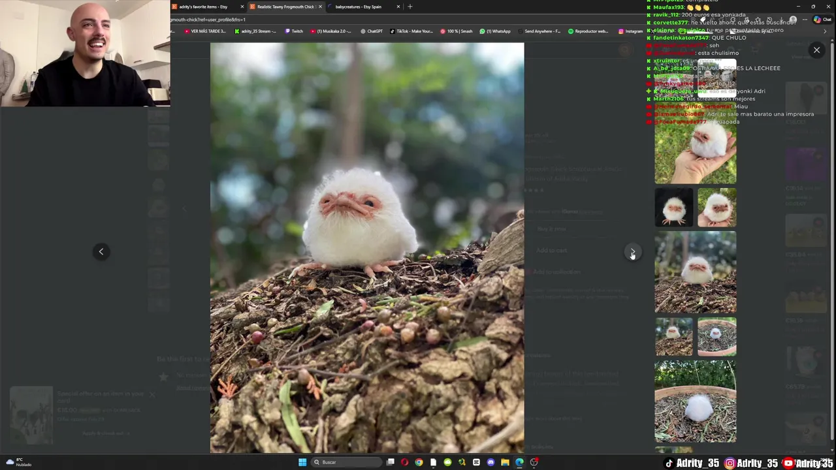Close the "babycreatures - Etsy Spain" tab
Screen dimensions: 836x470
click(398, 7)
